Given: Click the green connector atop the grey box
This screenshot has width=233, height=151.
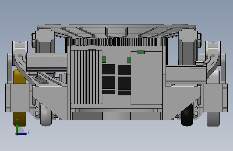Looking at the screenshot, I should [x=141, y=52].
